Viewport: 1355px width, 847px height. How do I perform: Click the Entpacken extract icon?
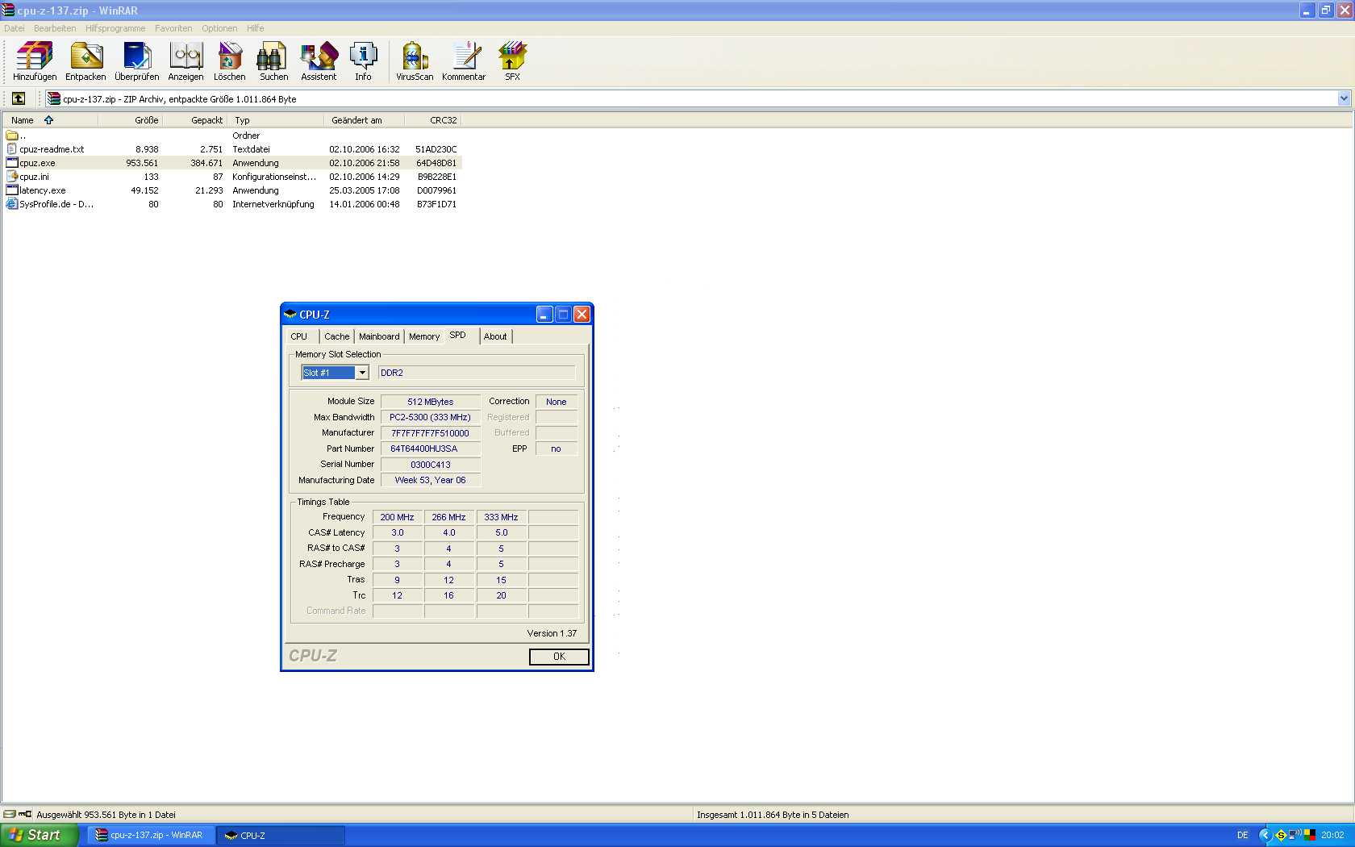(x=85, y=61)
